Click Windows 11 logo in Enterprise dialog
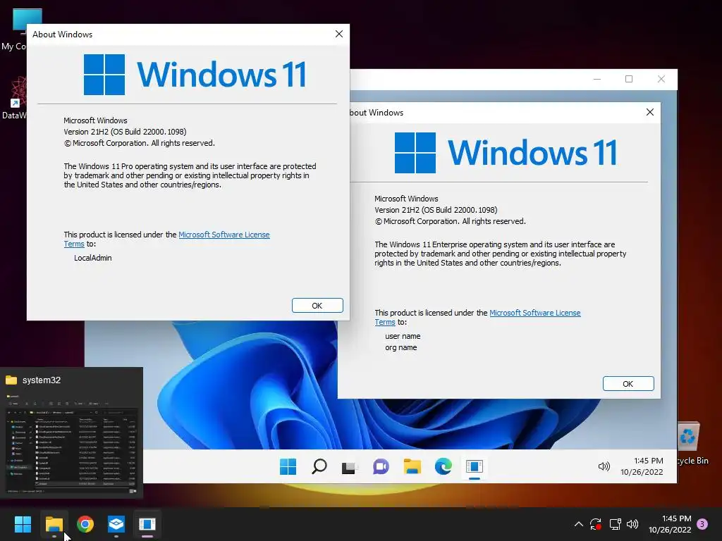The image size is (722, 541). pyautogui.click(x=506, y=153)
